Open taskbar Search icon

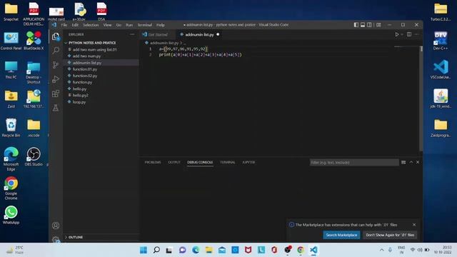click(156, 250)
